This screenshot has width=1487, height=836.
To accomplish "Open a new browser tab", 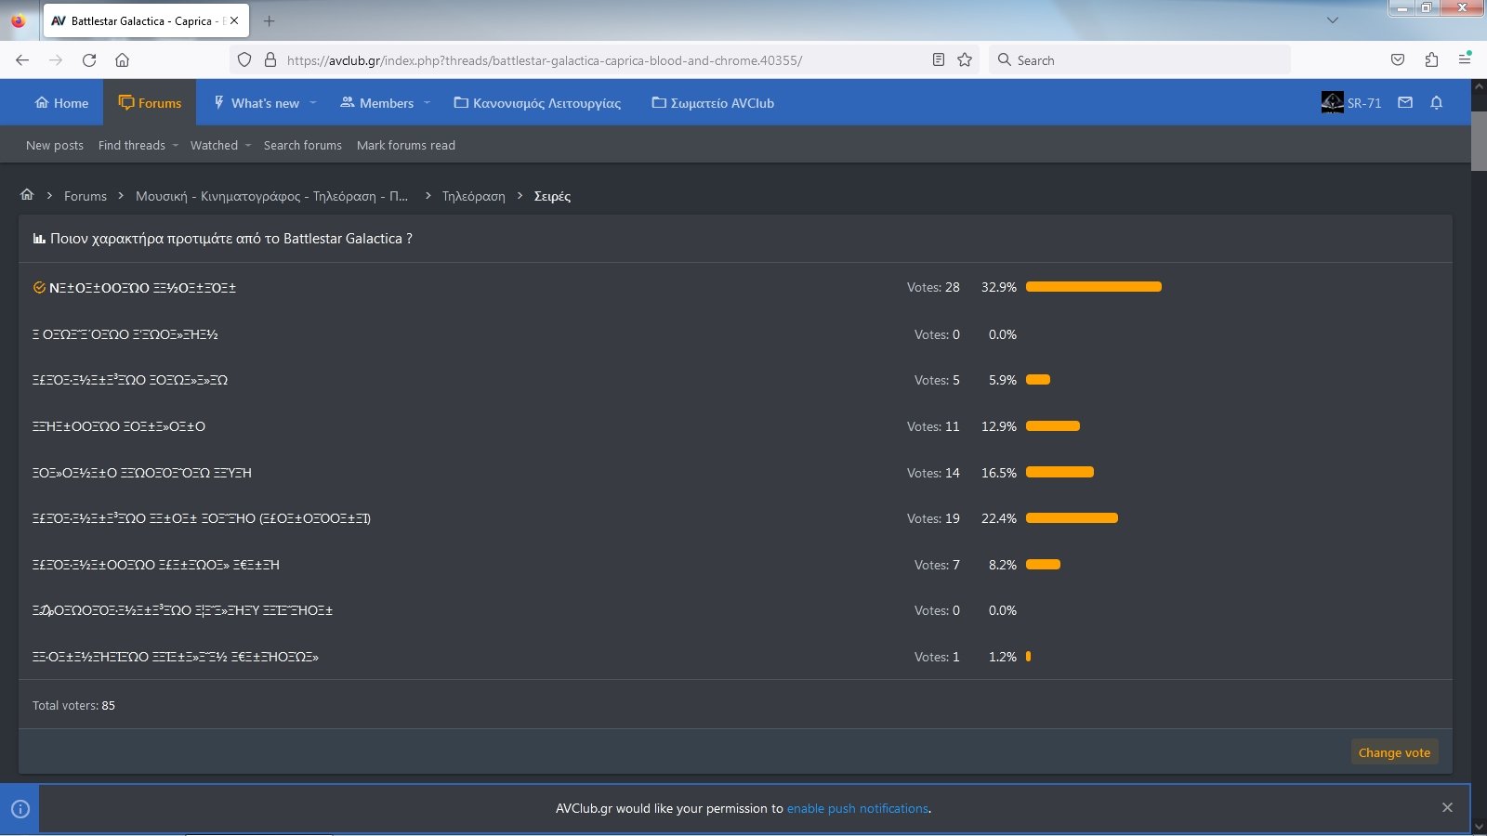I will point(269,20).
